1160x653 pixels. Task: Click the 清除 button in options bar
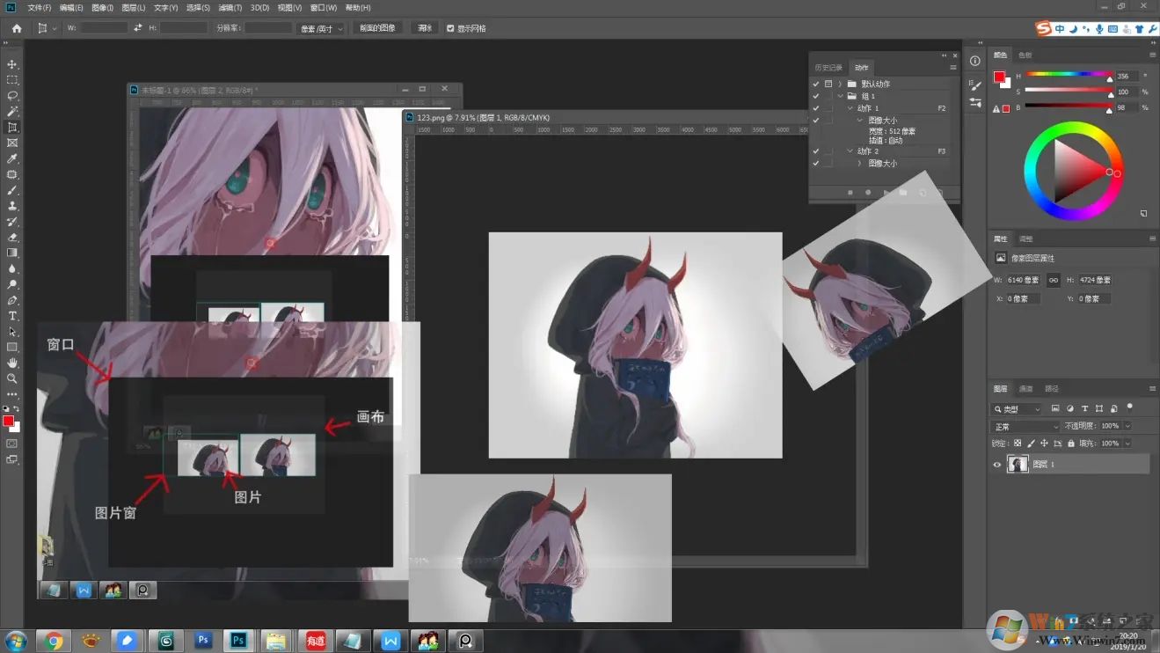pyautogui.click(x=424, y=28)
